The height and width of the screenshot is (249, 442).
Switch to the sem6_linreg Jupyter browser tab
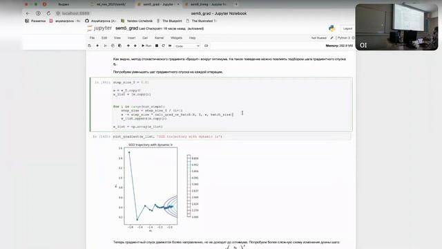[x=209, y=4]
